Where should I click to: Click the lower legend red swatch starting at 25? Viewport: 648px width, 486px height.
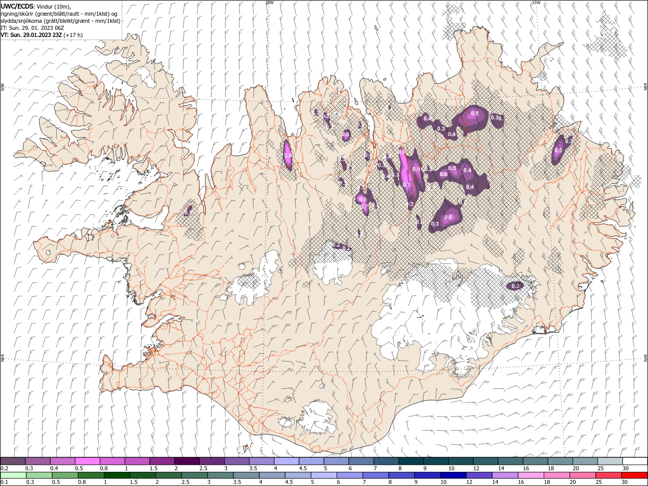coord(607,475)
